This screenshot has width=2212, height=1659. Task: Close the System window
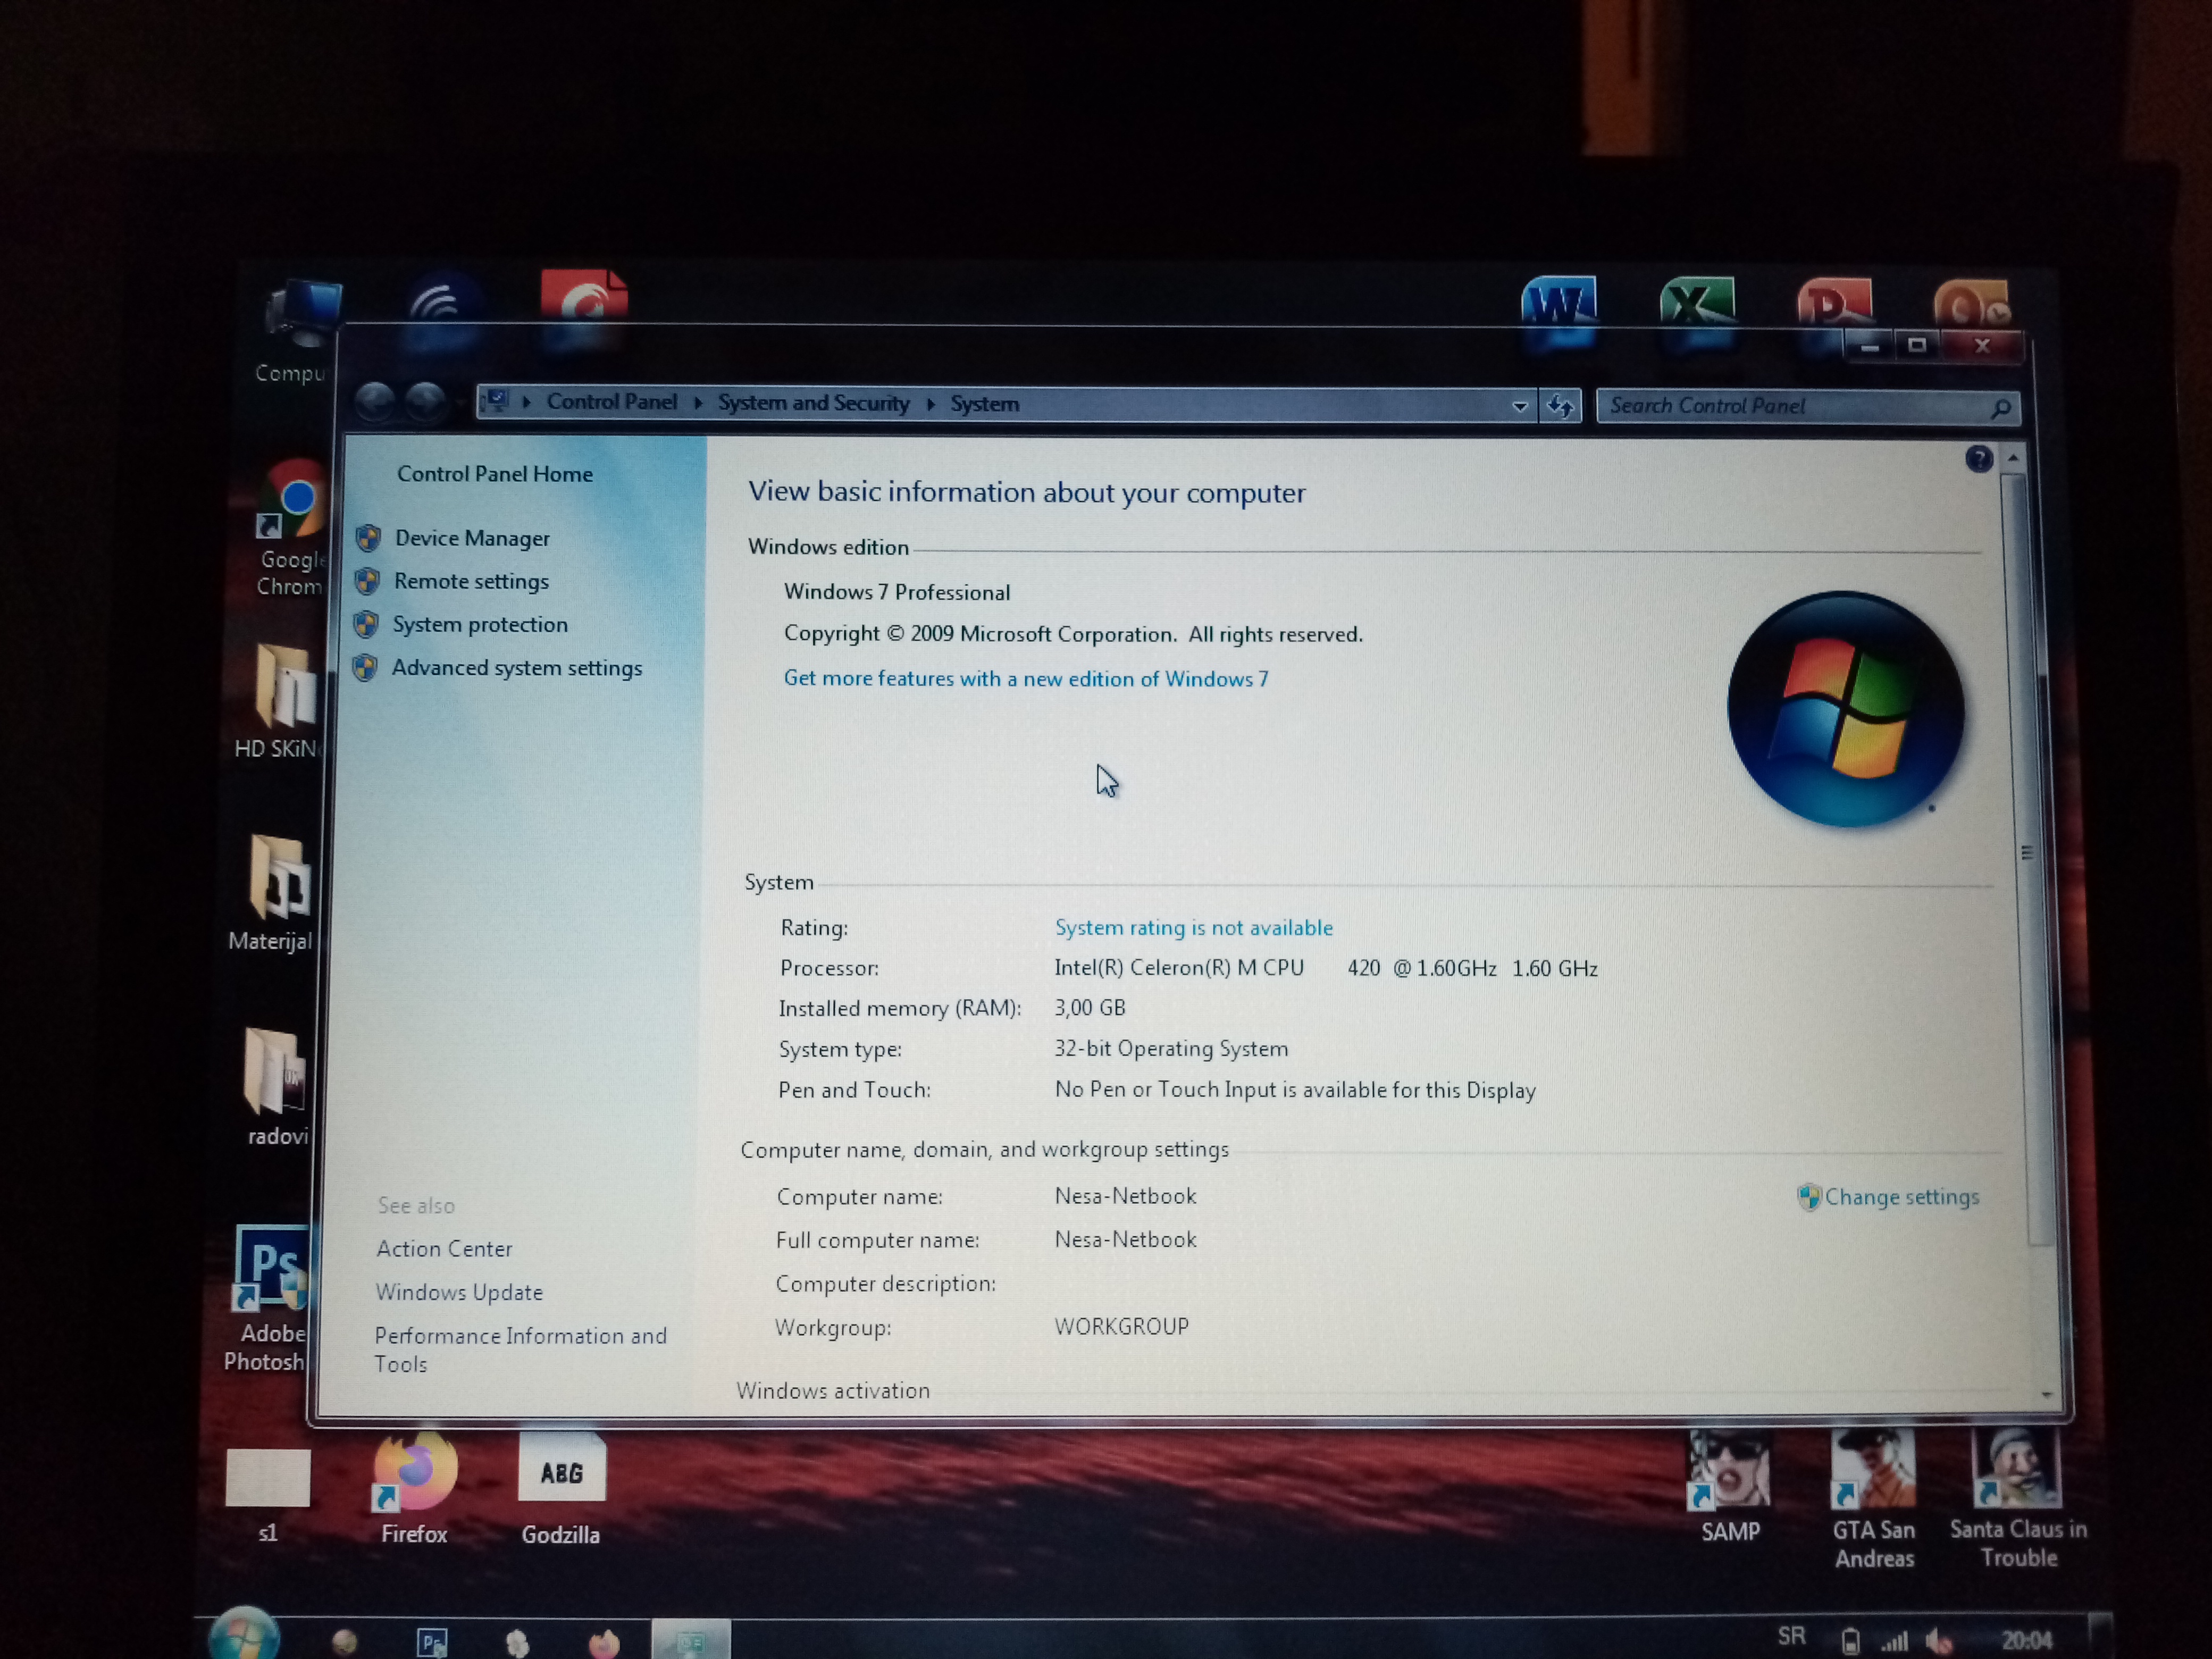1982,346
